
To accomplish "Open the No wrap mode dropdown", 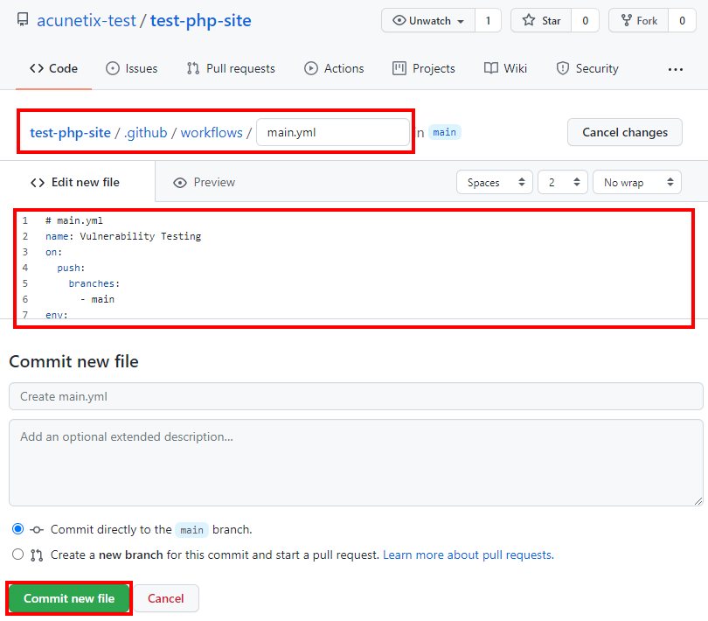I will click(x=636, y=183).
